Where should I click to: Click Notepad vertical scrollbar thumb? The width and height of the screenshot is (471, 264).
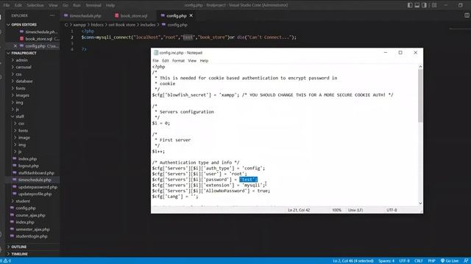tap(420, 96)
